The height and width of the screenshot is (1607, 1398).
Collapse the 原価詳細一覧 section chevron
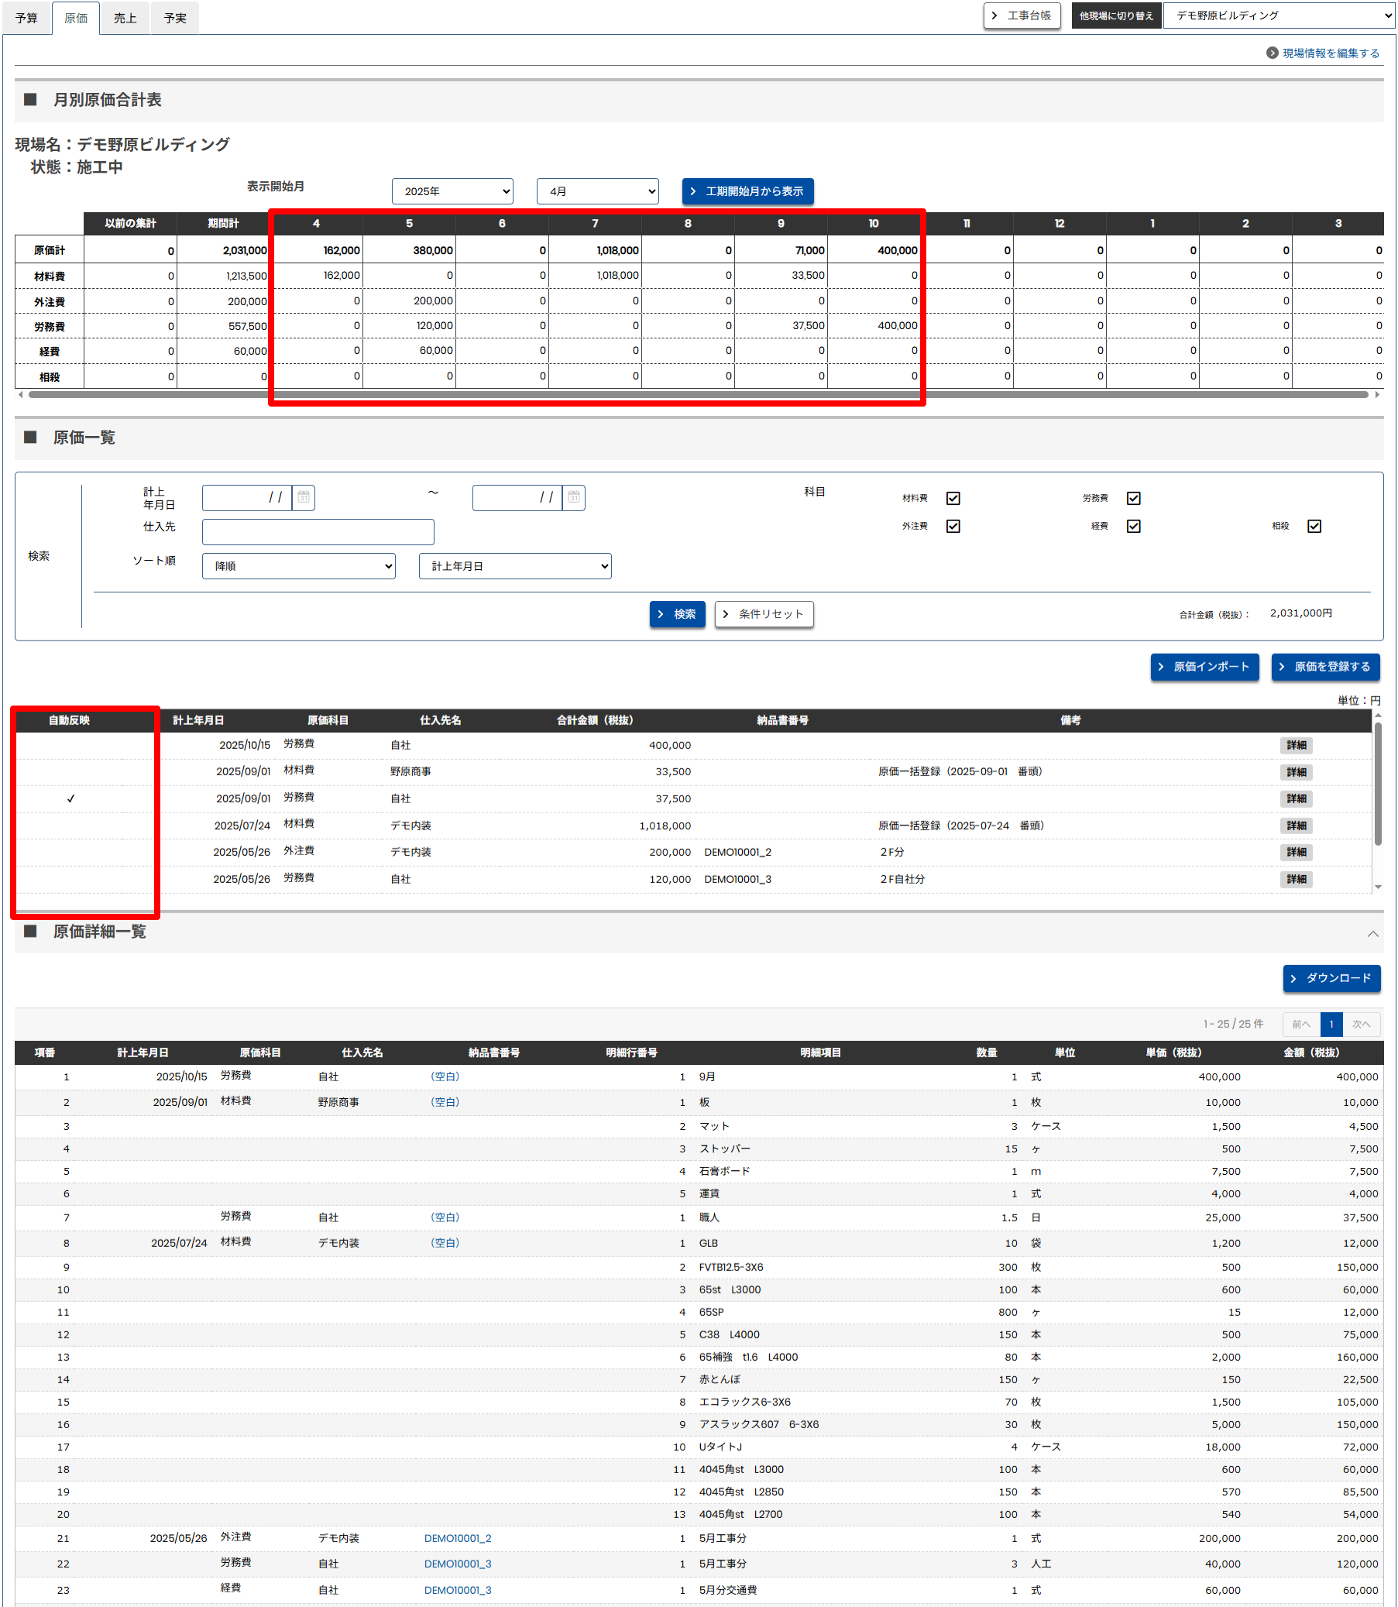(1372, 934)
